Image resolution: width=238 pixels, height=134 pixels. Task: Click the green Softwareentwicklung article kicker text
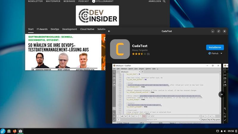pyautogui.click(x=51, y=38)
